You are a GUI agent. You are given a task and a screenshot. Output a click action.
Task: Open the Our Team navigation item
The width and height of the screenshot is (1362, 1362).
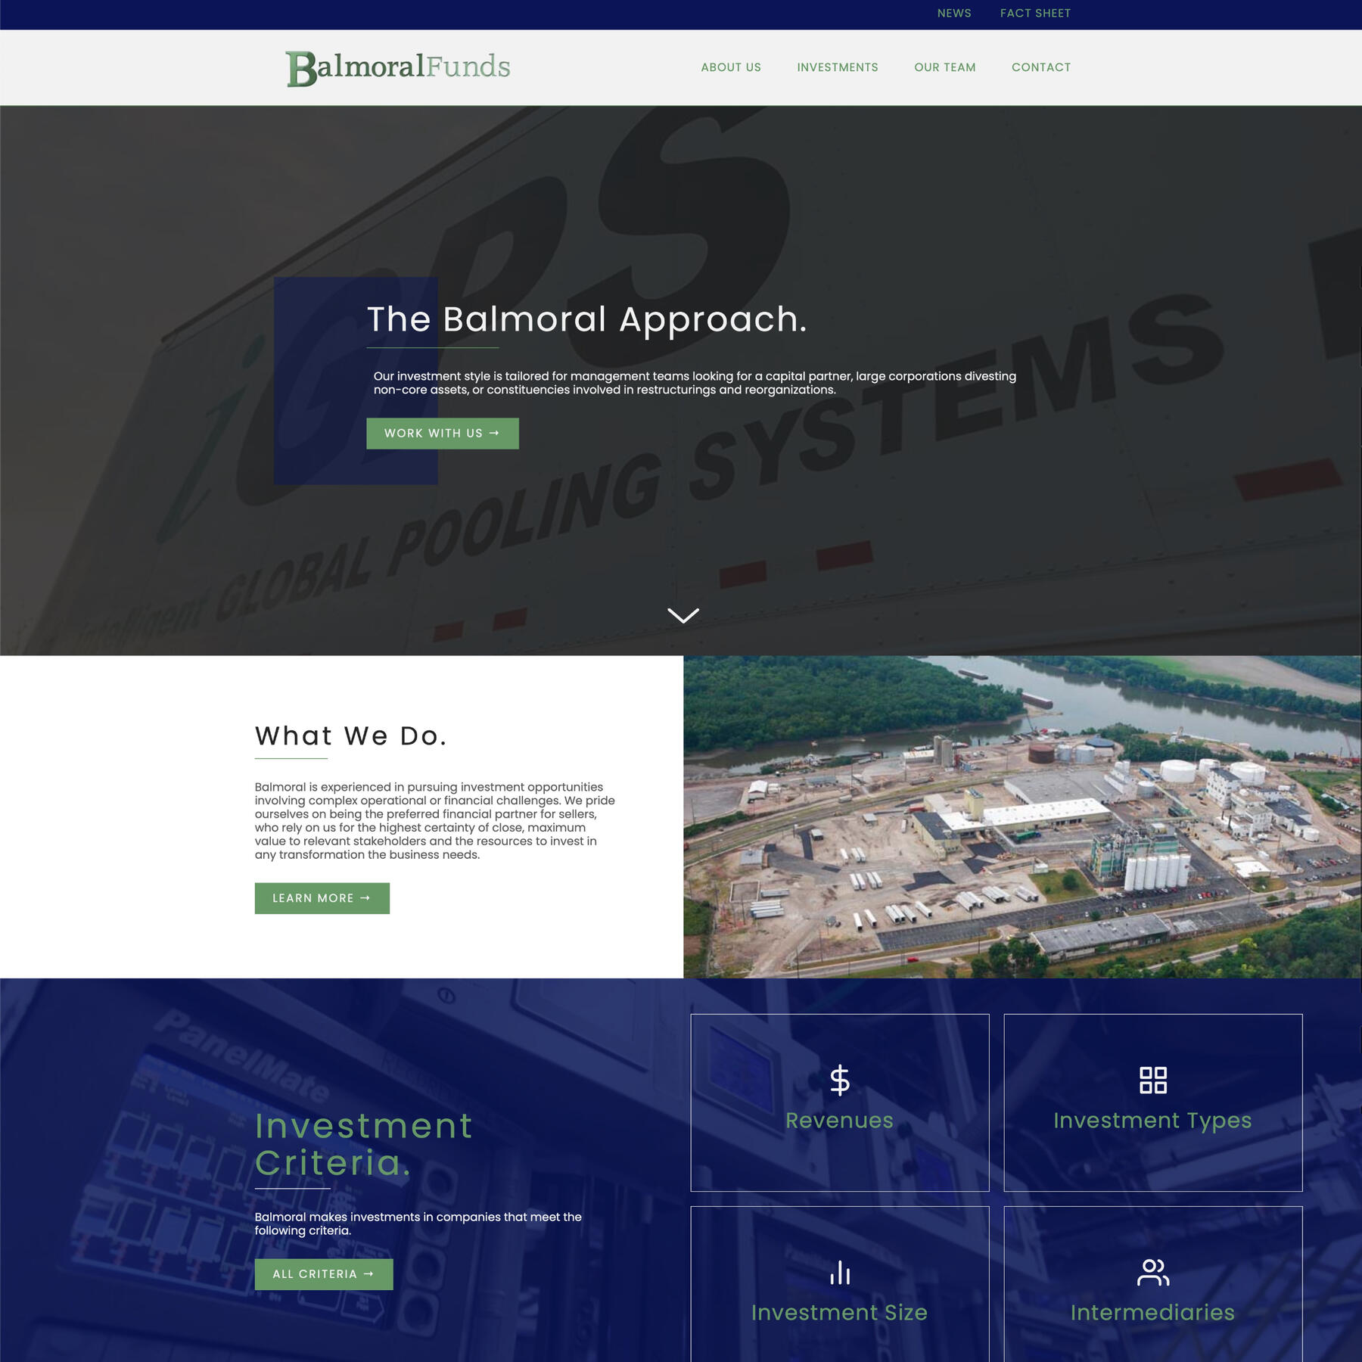(x=945, y=67)
